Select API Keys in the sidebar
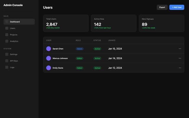 click(x=19, y=61)
